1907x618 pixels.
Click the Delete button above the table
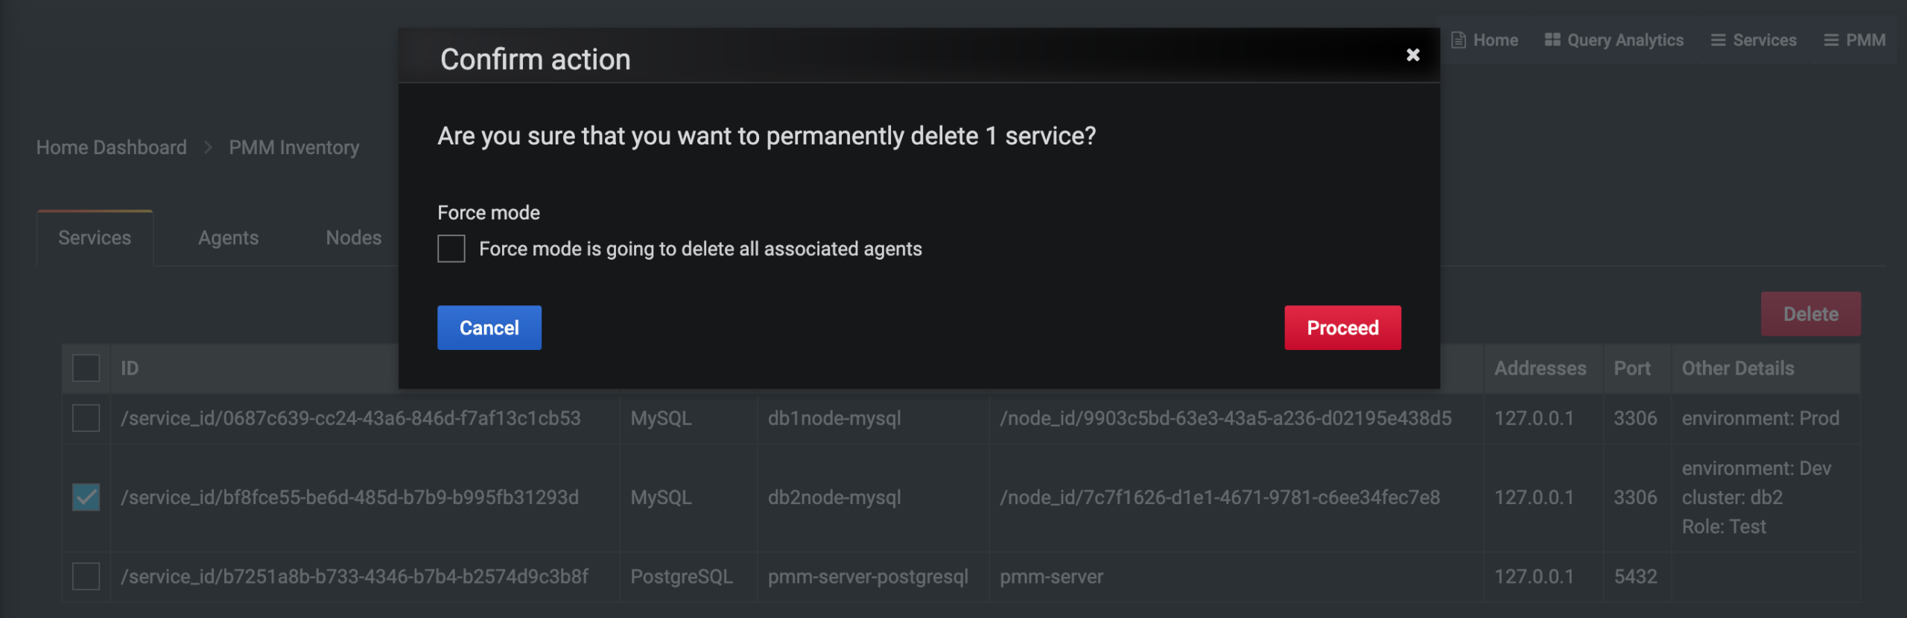[1810, 314]
